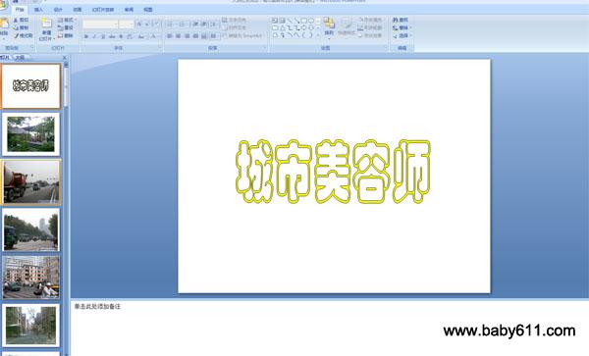This screenshot has height=356, width=589.
Task: Open the Office button at top-left
Action: (x=3, y=4)
